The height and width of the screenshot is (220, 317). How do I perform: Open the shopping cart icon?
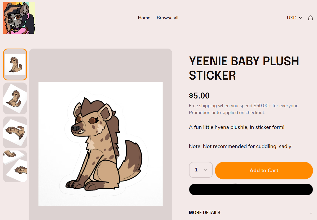(310, 18)
